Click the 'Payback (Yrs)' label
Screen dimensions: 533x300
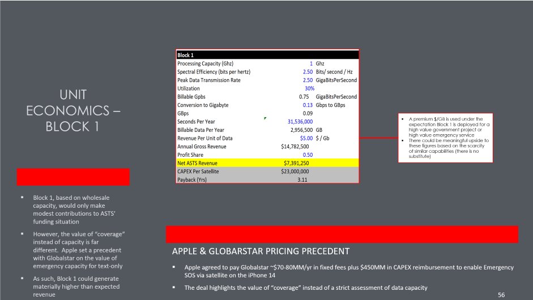pos(192,180)
